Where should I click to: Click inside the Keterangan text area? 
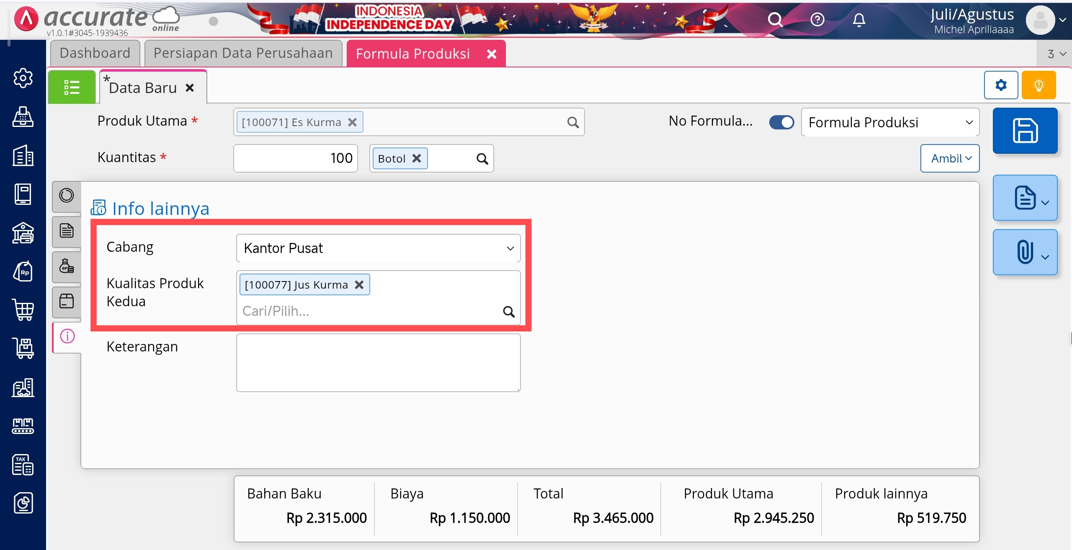coord(378,363)
